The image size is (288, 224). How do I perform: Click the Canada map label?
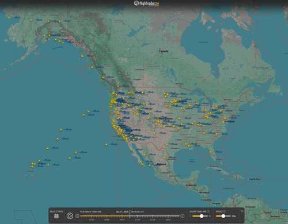pos(164,51)
